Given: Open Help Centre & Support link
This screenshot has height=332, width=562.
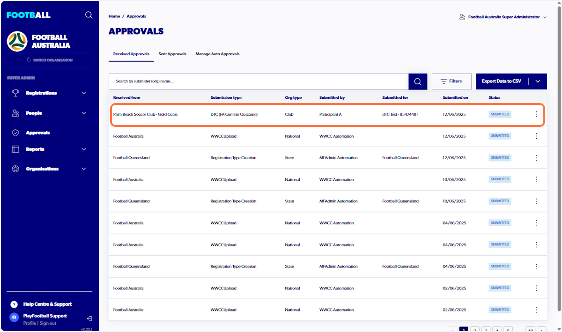Looking at the screenshot, I should point(48,304).
